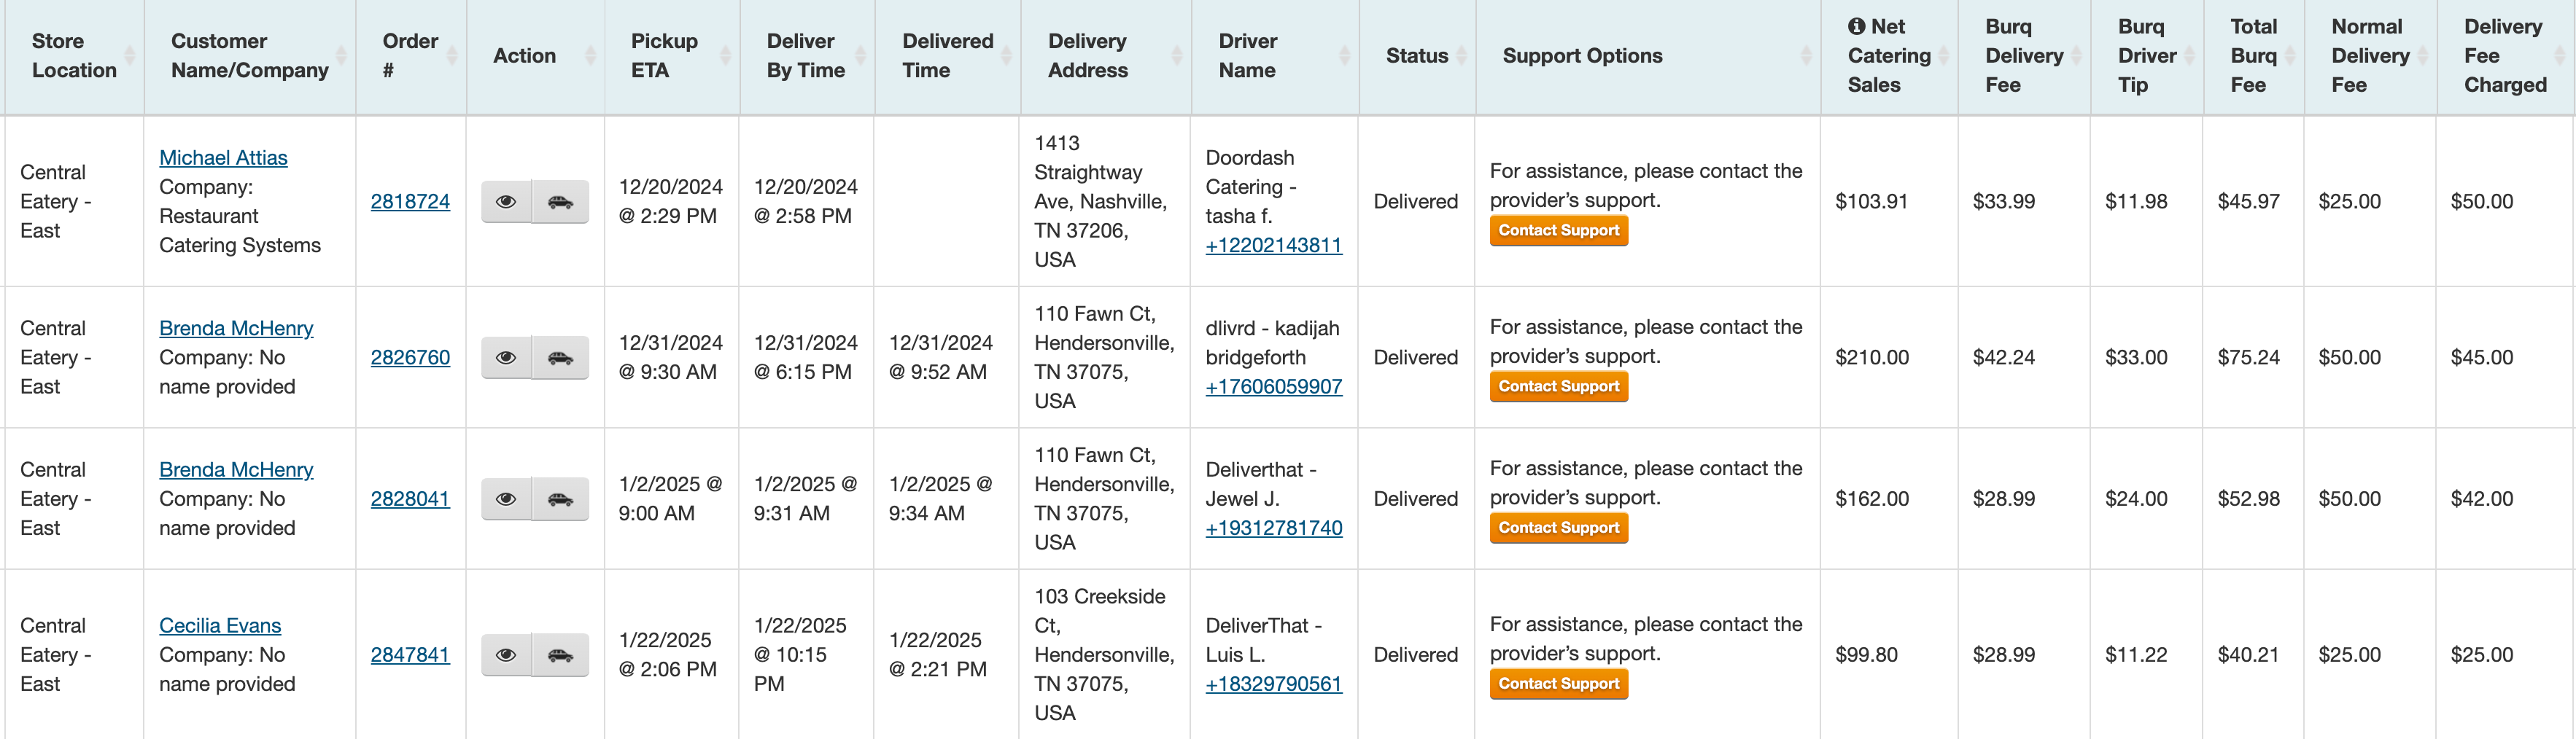Open order number 2847841
This screenshot has height=739, width=2576.
coord(410,655)
